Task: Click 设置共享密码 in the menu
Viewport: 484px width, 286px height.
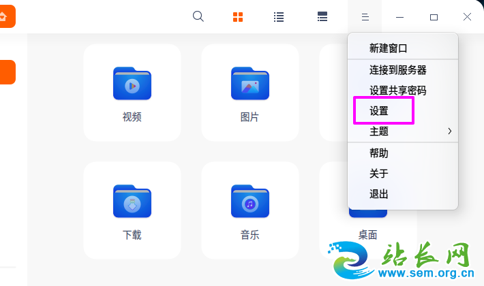Action: point(397,90)
